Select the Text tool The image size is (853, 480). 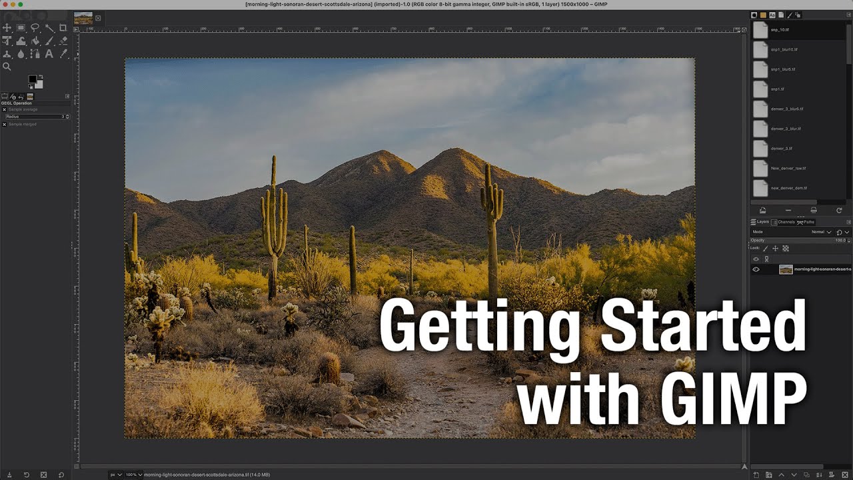(x=49, y=54)
